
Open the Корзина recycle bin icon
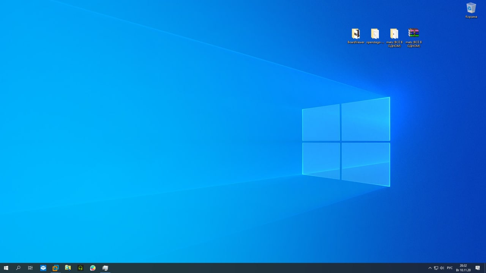(x=471, y=10)
